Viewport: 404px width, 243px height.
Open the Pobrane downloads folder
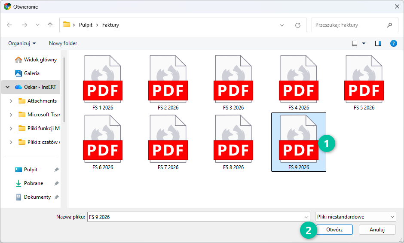[33, 183]
